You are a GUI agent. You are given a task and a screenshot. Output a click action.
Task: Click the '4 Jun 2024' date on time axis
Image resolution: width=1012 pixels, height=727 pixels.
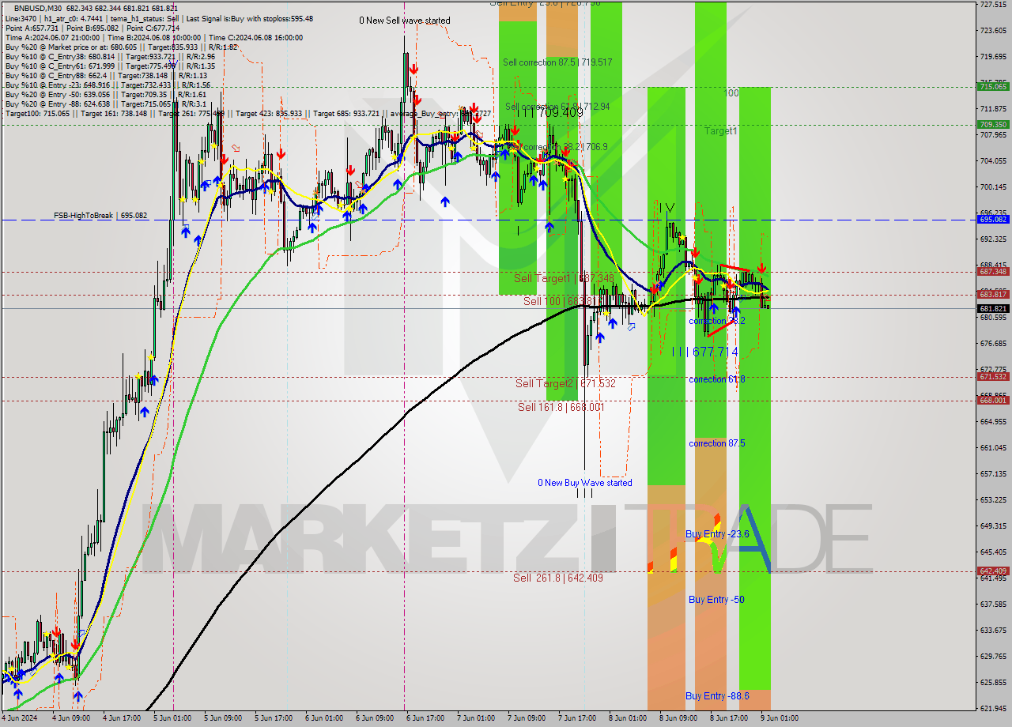[x=19, y=718]
